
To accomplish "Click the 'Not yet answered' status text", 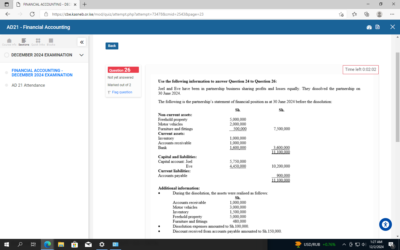I will pyautogui.click(x=121, y=77).
